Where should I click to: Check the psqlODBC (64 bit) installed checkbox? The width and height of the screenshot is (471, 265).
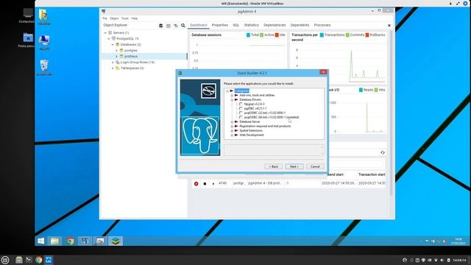pos(241,117)
